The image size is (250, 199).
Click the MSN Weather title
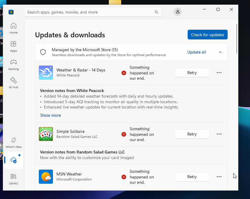point(69,174)
